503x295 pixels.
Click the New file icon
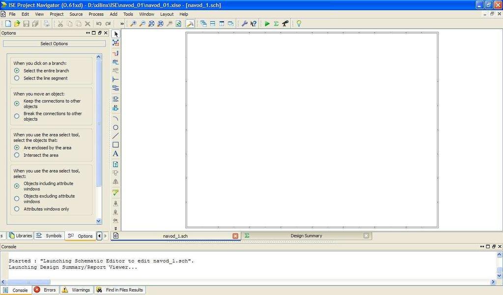[8, 24]
